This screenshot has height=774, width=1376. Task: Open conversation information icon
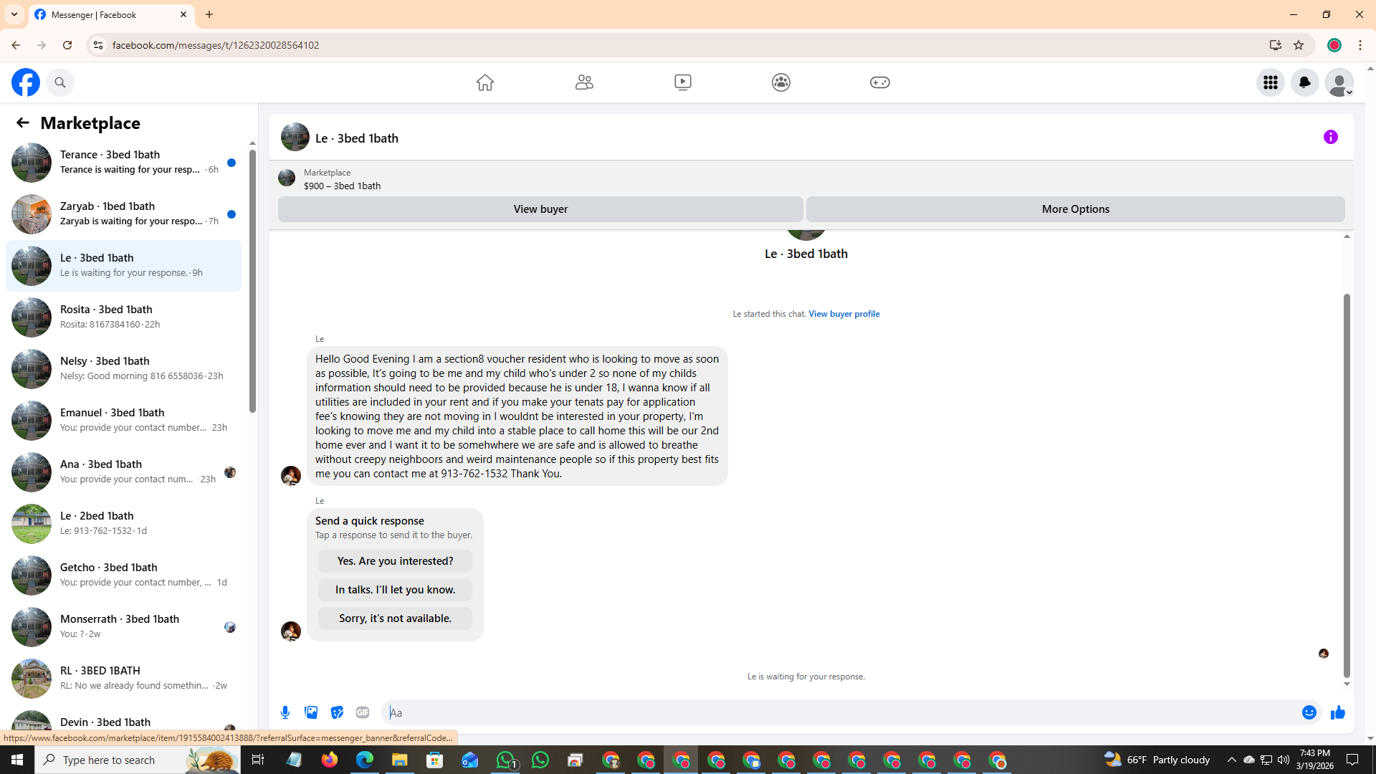pyautogui.click(x=1330, y=137)
